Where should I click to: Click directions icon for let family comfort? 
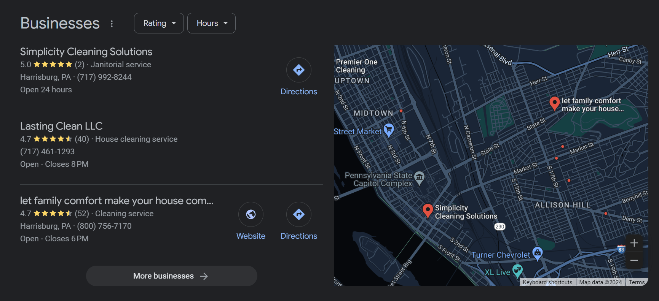299,214
